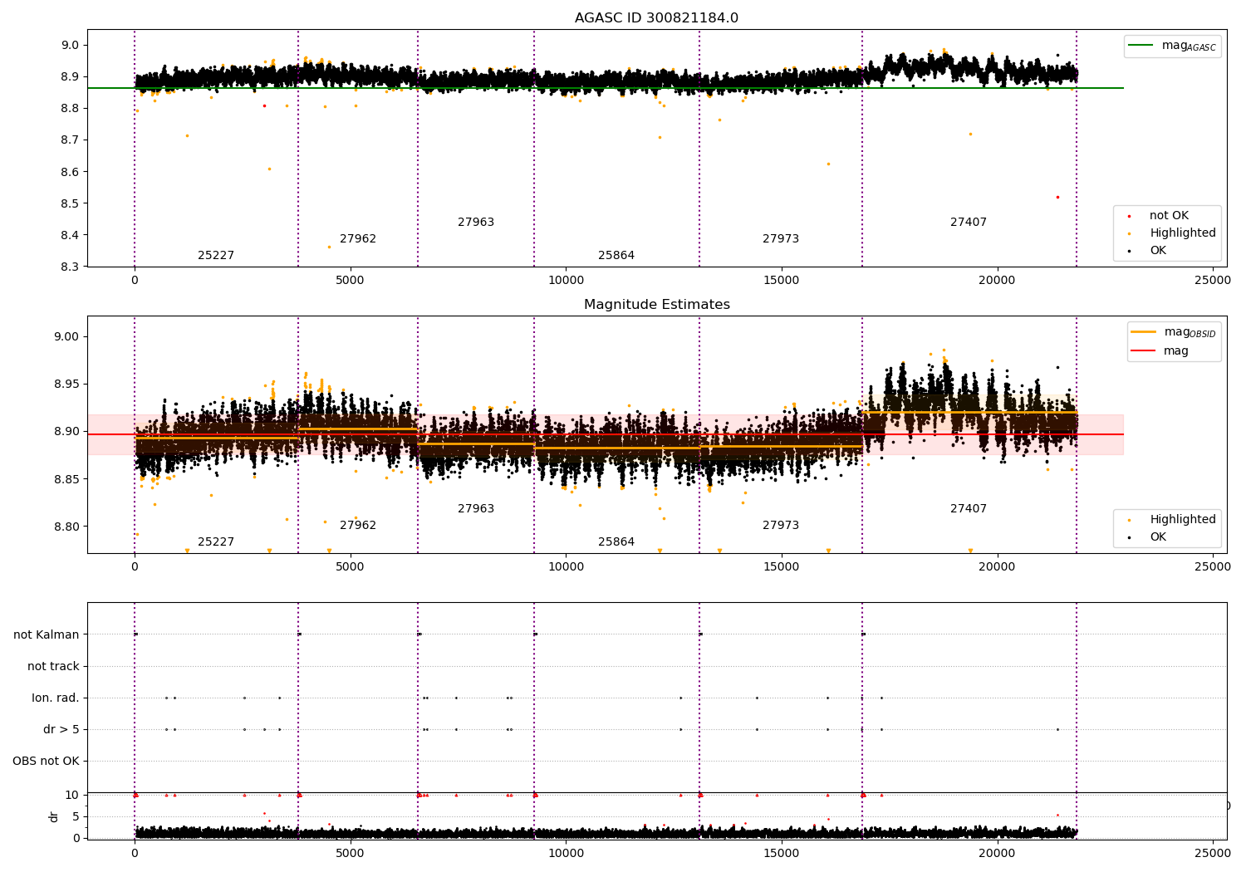Click the mag AGASC legend label, top plot
The height and width of the screenshot is (872, 1246).
coord(1189,46)
